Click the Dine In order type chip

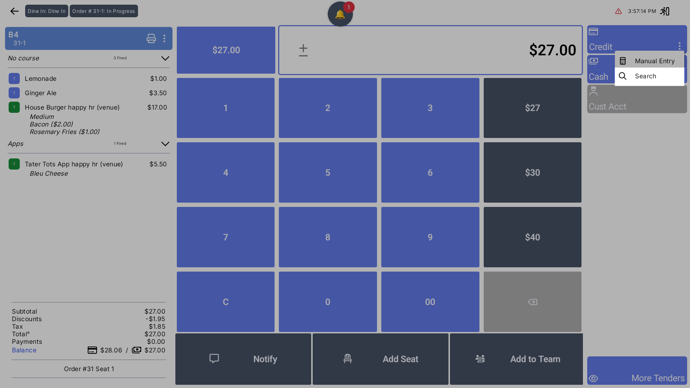tap(46, 11)
